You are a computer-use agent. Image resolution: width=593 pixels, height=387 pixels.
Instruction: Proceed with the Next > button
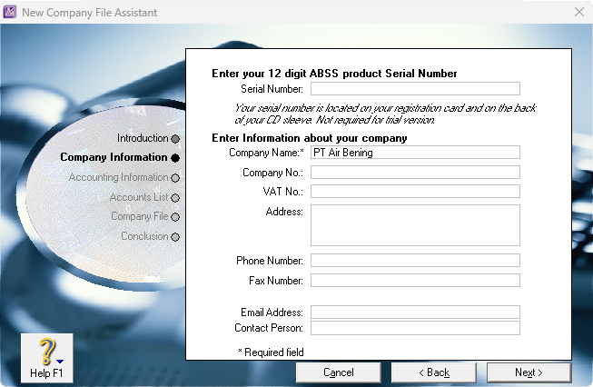529,372
